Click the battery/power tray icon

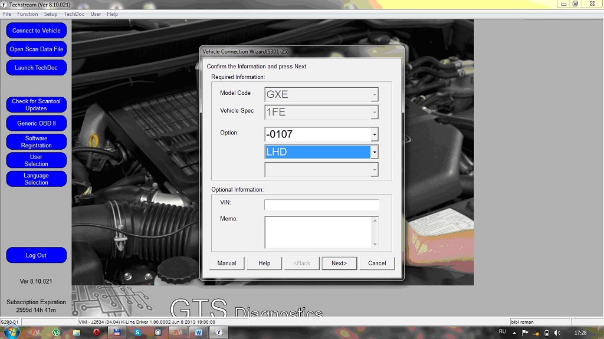coord(547,333)
